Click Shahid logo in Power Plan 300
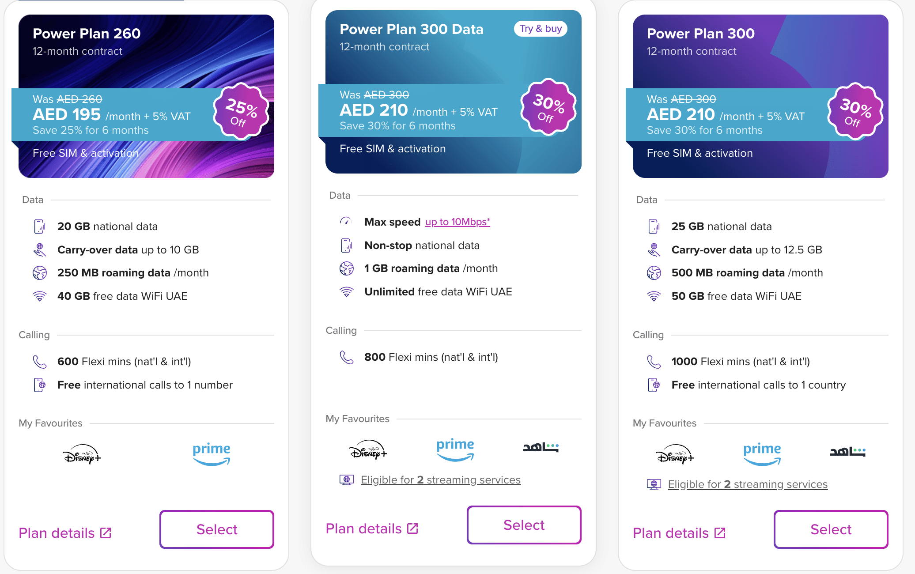This screenshot has width=915, height=574. pos(847,452)
